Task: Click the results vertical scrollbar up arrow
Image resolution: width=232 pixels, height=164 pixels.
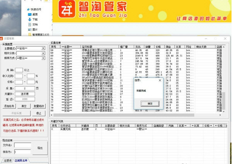Action: click(223, 47)
